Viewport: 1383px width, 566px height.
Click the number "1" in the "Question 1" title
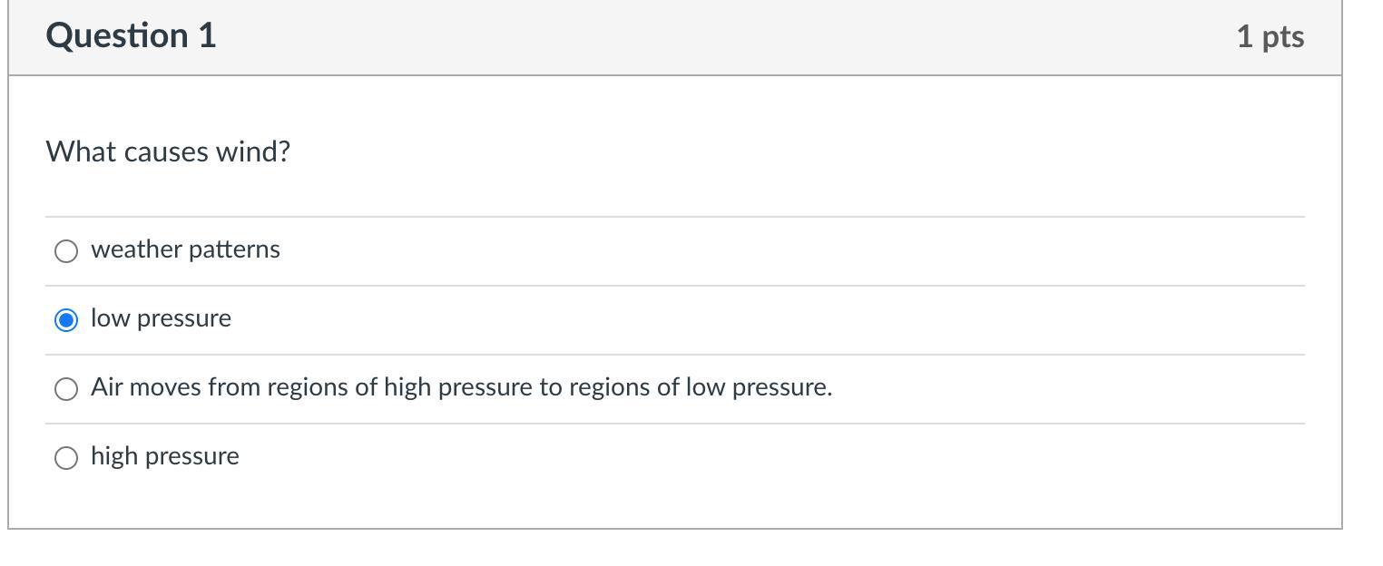[x=207, y=35]
